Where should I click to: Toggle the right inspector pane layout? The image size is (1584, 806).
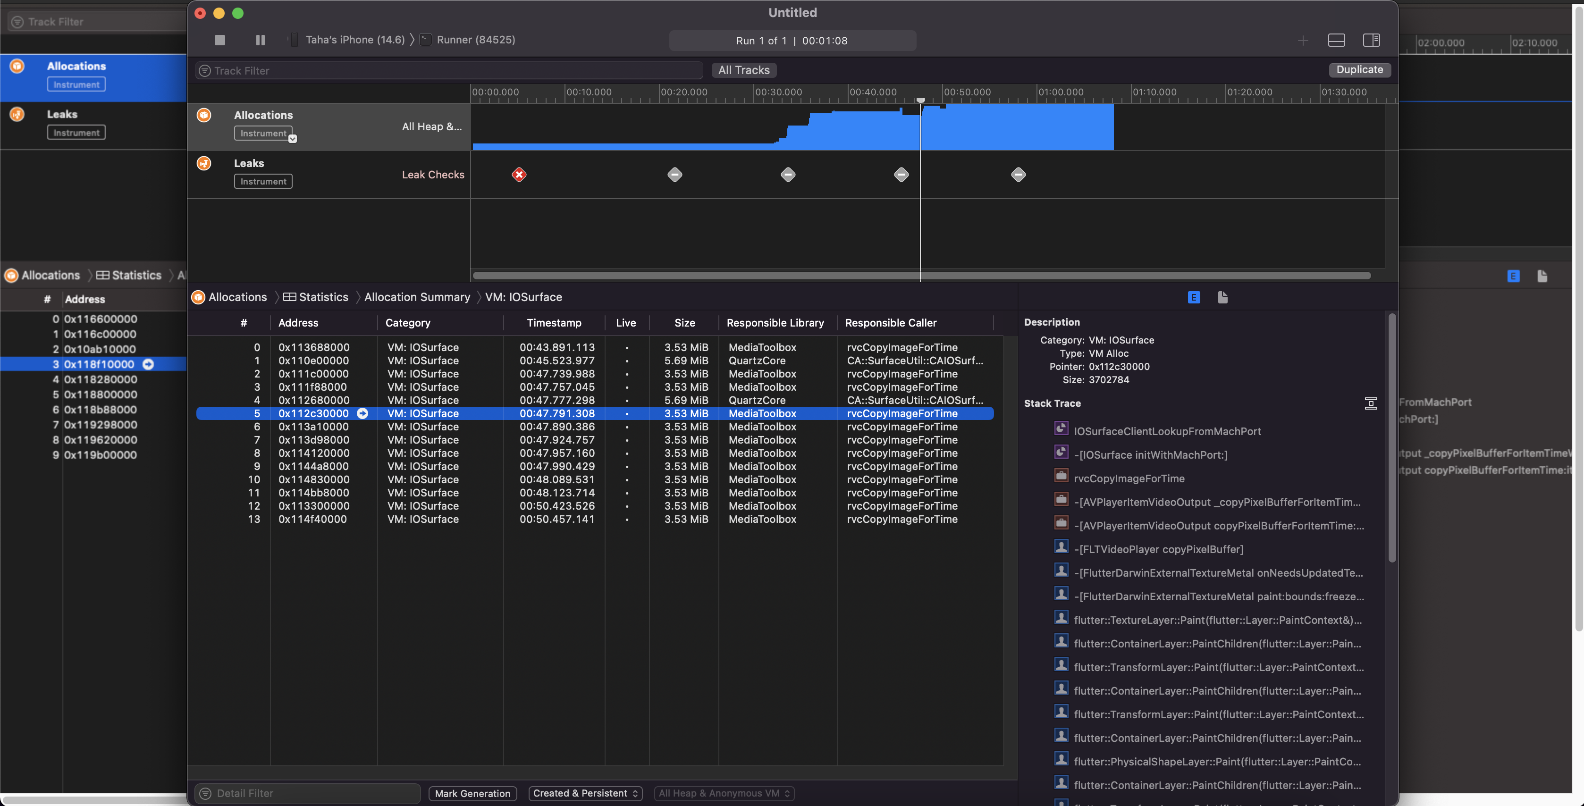click(1372, 41)
